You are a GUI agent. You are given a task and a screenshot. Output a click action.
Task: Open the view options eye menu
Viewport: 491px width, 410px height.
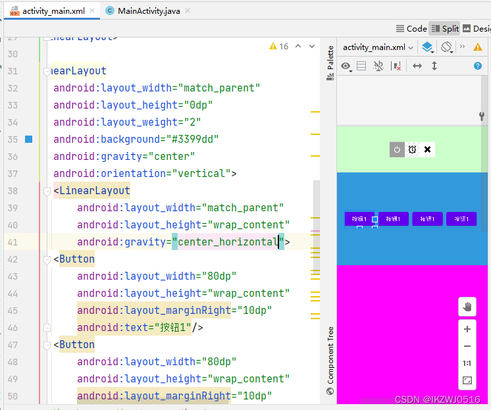pos(346,66)
